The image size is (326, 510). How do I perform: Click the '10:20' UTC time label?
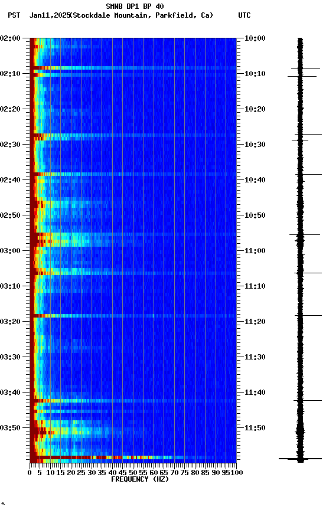tap(255, 109)
